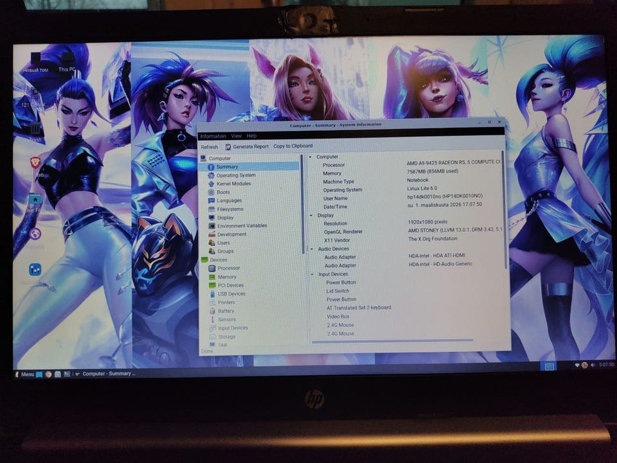Collapse the Audio Devices group
617x463 pixels.
pyautogui.click(x=312, y=249)
